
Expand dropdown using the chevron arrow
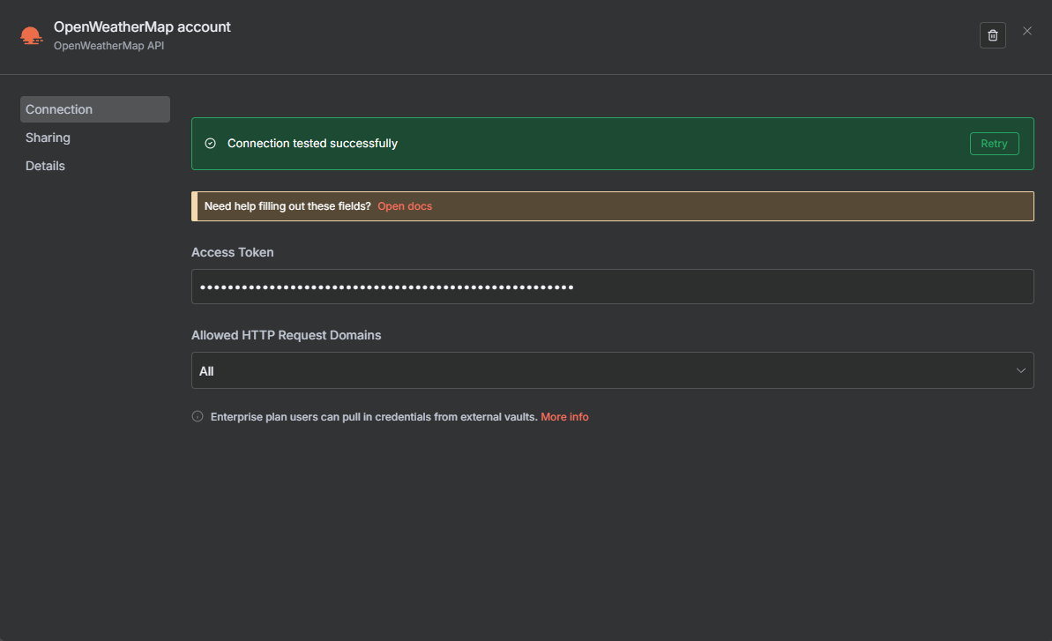click(1021, 370)
